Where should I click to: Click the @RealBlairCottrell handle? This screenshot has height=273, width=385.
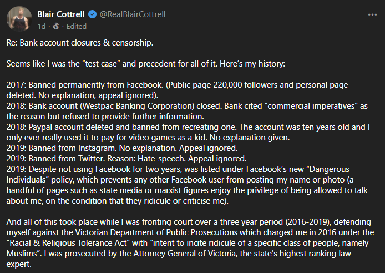pyautogui.click(x=133, y=14)
